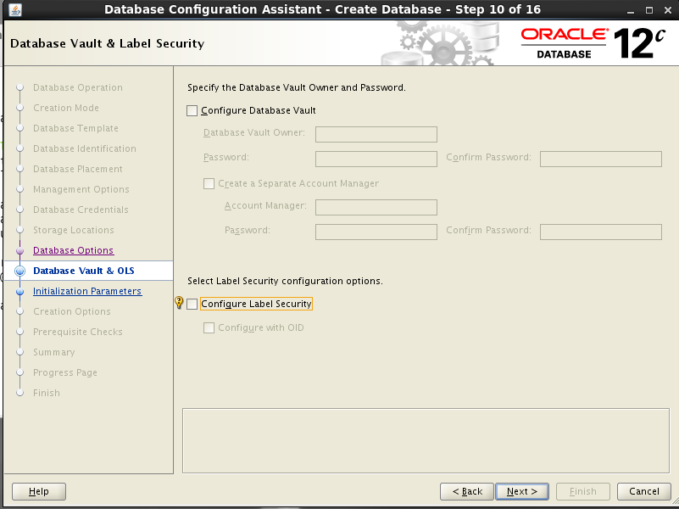Click the Account Manager Password field
Viewport: 679px width, 509px height.
(x=376, y=232)
